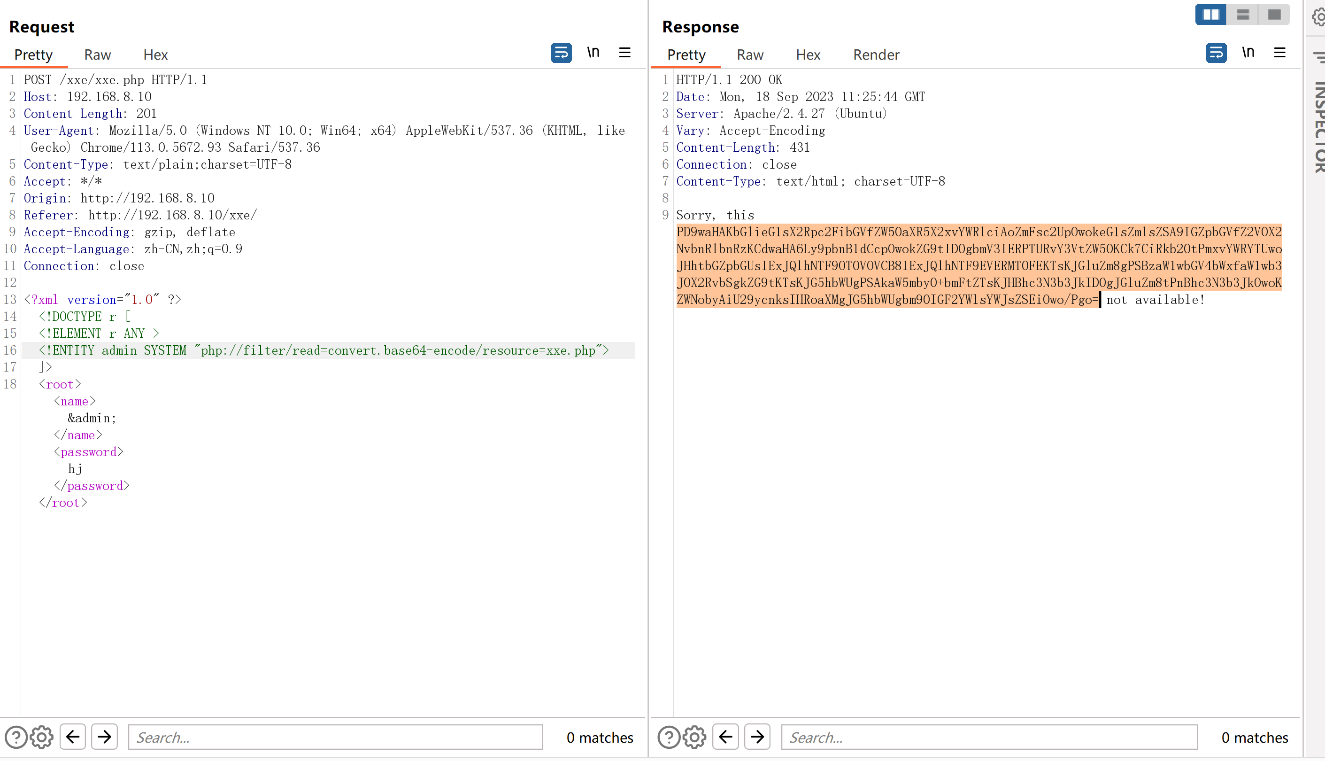Go to previous match in Request search
Image resolution: width=1325 pixels, height=761 pixels.
[x=73, y=737]
